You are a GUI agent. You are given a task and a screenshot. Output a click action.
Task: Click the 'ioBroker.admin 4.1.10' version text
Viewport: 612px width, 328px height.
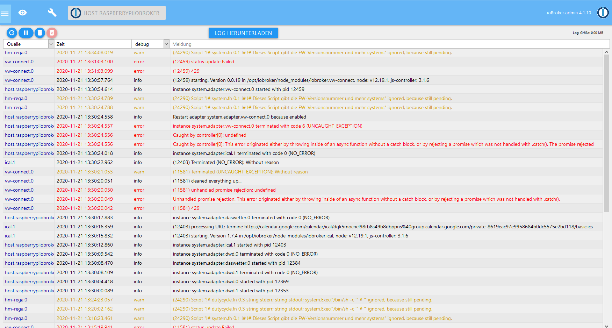click(569, 13)
